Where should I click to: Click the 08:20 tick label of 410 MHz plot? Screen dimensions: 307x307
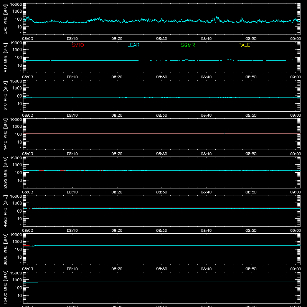(117, 77)
